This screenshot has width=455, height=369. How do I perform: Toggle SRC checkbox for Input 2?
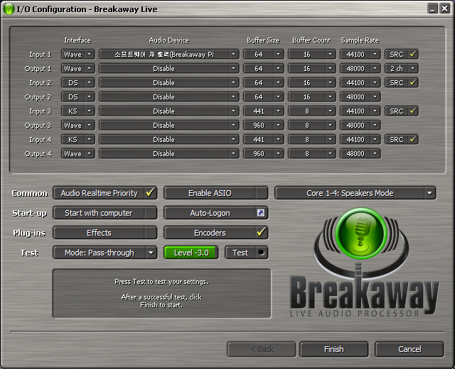click(x=401, y=82)
